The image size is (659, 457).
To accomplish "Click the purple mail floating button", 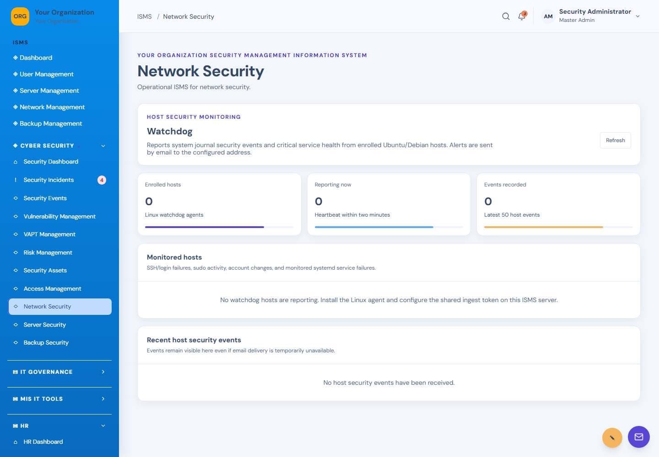I will pos(639,437).
